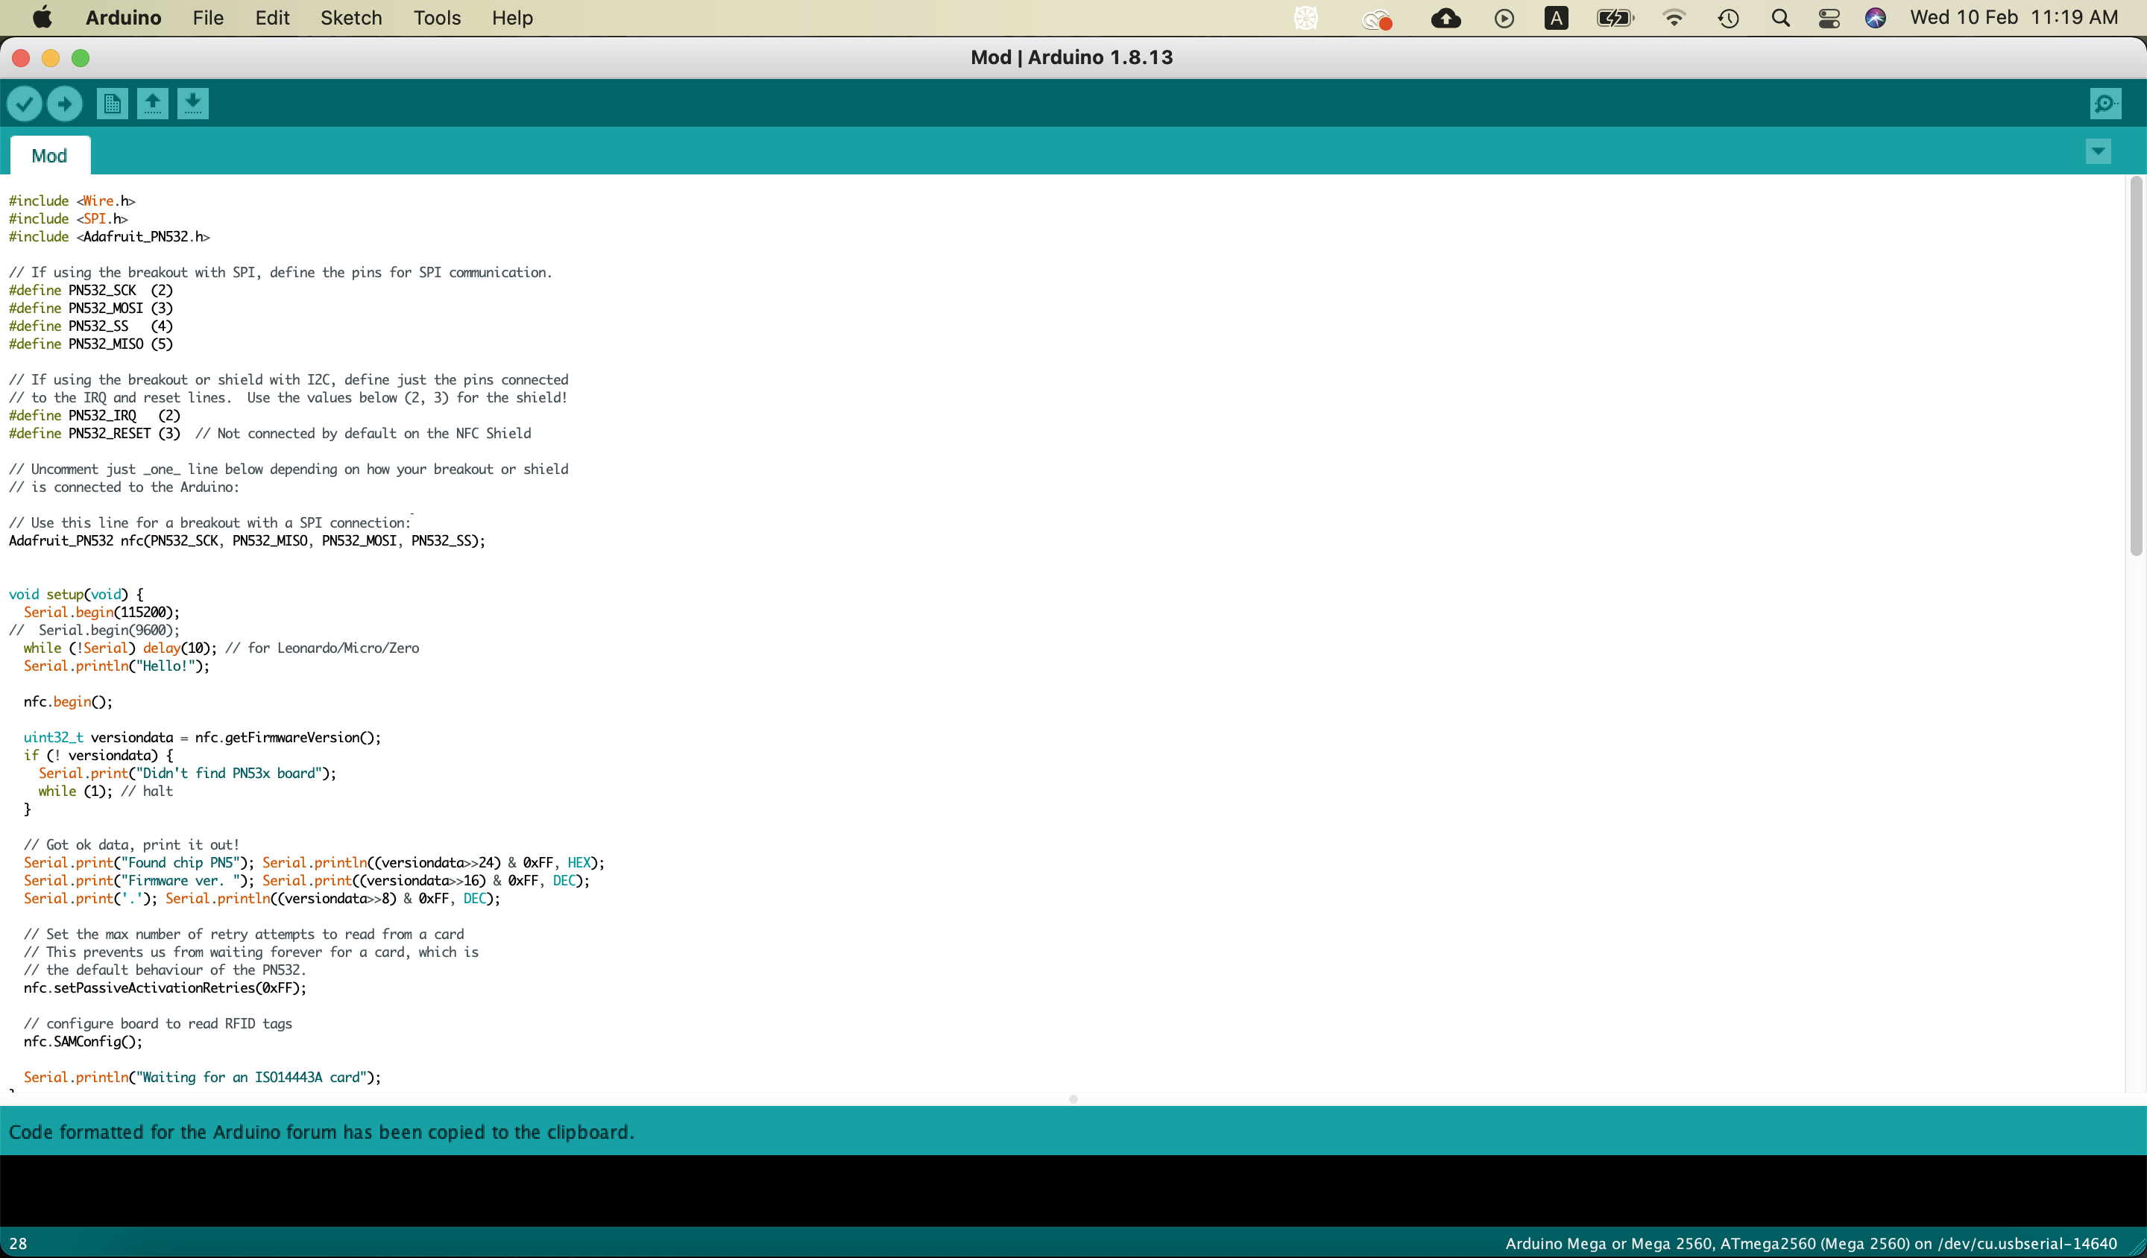Open the Help menu
Viewport: 2147px width, 1258px height.
tap(512, 18)
